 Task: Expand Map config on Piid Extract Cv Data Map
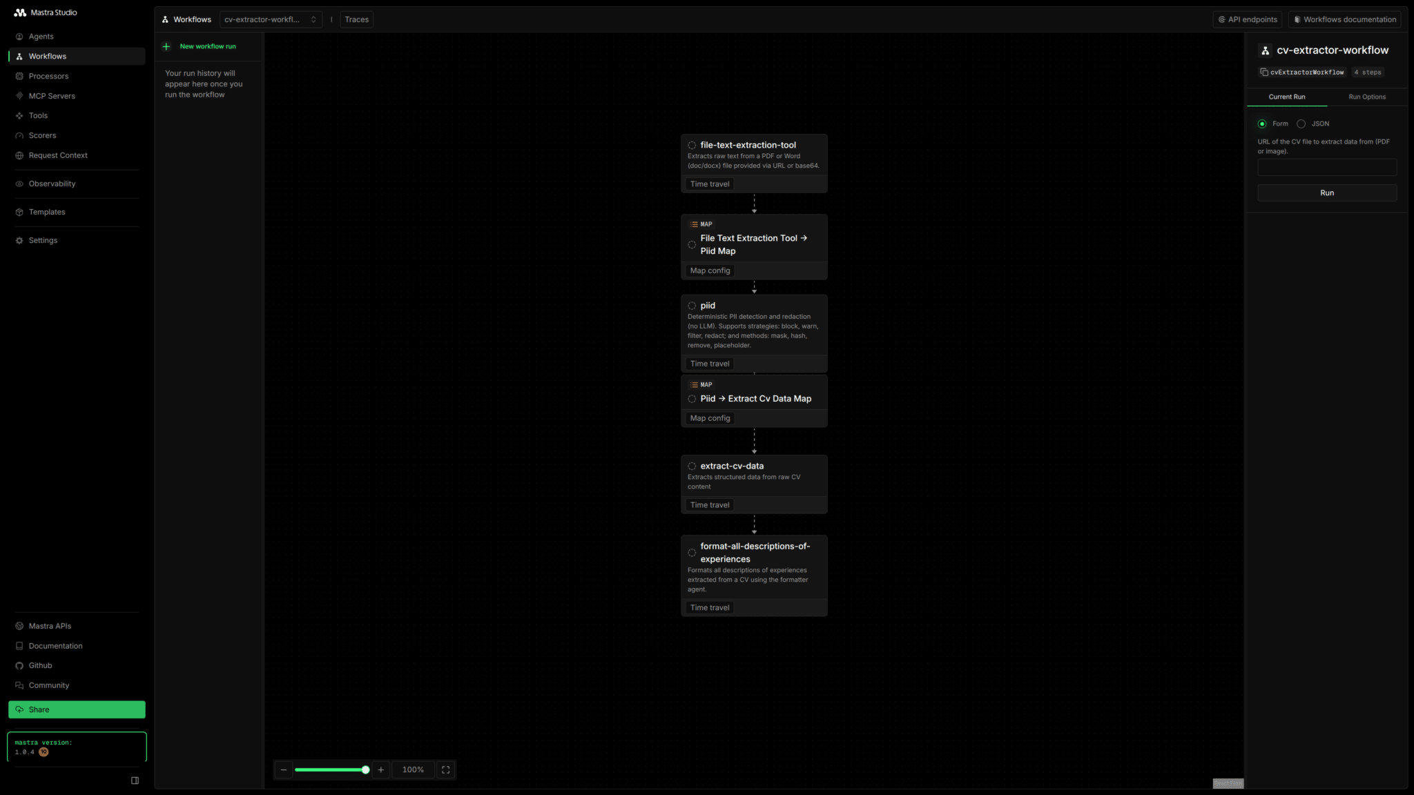pyautogui.click(x=710, y=418)
